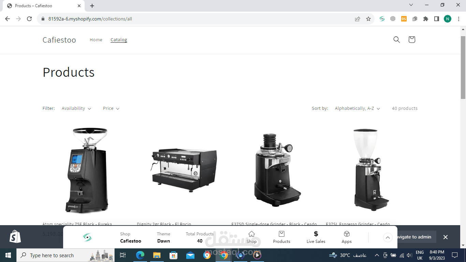
Task: Reload the page
Action: coord(29,19)
